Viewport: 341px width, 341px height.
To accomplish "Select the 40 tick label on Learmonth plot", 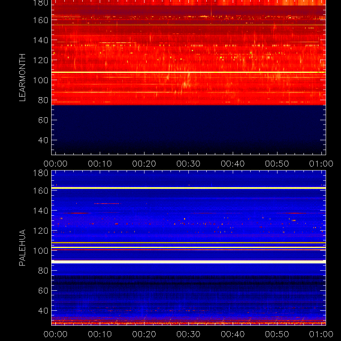I will [x=43, y=140].
